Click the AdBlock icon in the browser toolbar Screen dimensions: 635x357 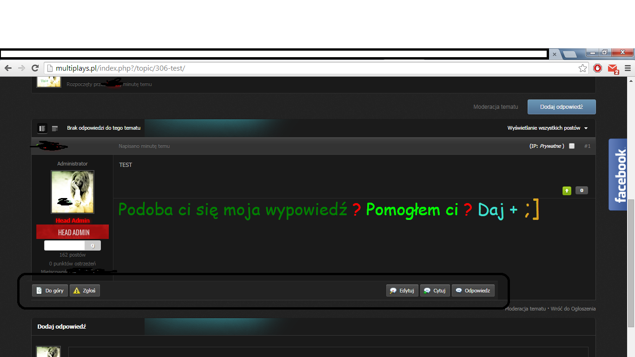pos(598,68)
